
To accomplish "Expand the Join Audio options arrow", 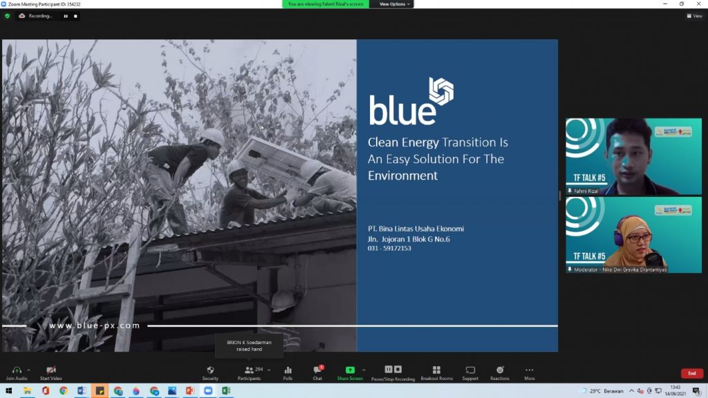I will [x=29, y=370].
